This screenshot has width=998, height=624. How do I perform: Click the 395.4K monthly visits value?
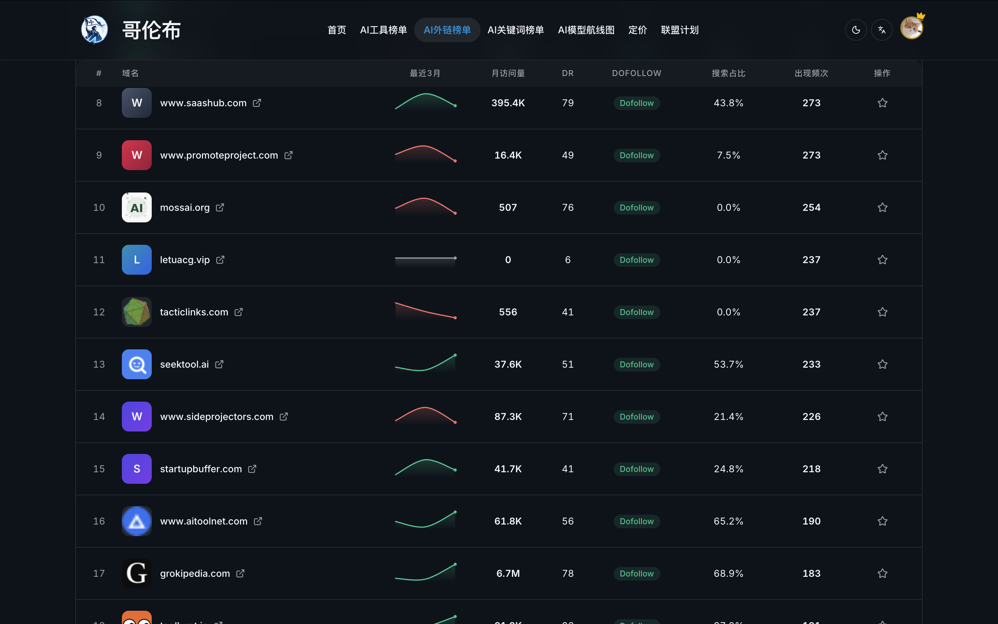(x=508, y=103)
